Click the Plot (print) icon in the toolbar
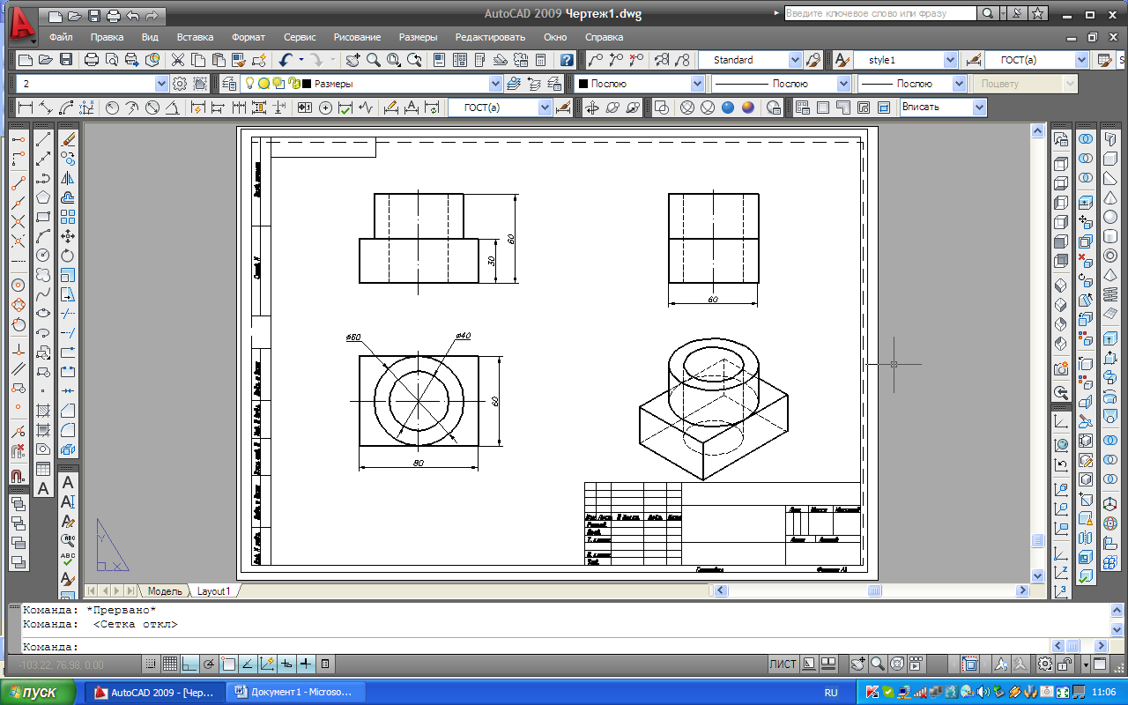1128x705 pixels. click(x=92, y=60)
